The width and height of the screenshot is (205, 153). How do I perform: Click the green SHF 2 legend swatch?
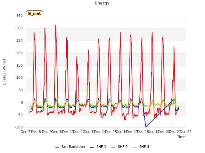(x=113, y=147)
